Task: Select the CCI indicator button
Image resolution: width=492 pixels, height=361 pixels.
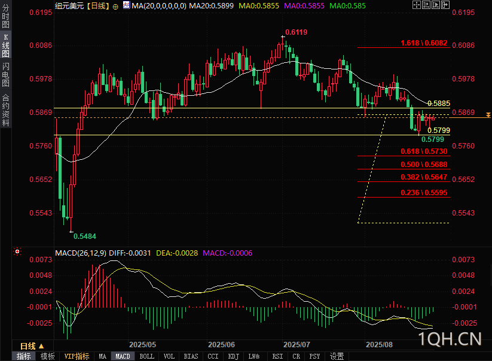Action: [213, 356]
